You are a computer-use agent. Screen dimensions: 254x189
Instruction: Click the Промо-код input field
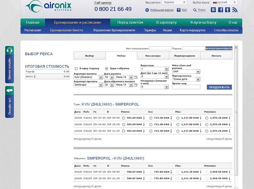(x=186, y=87)
